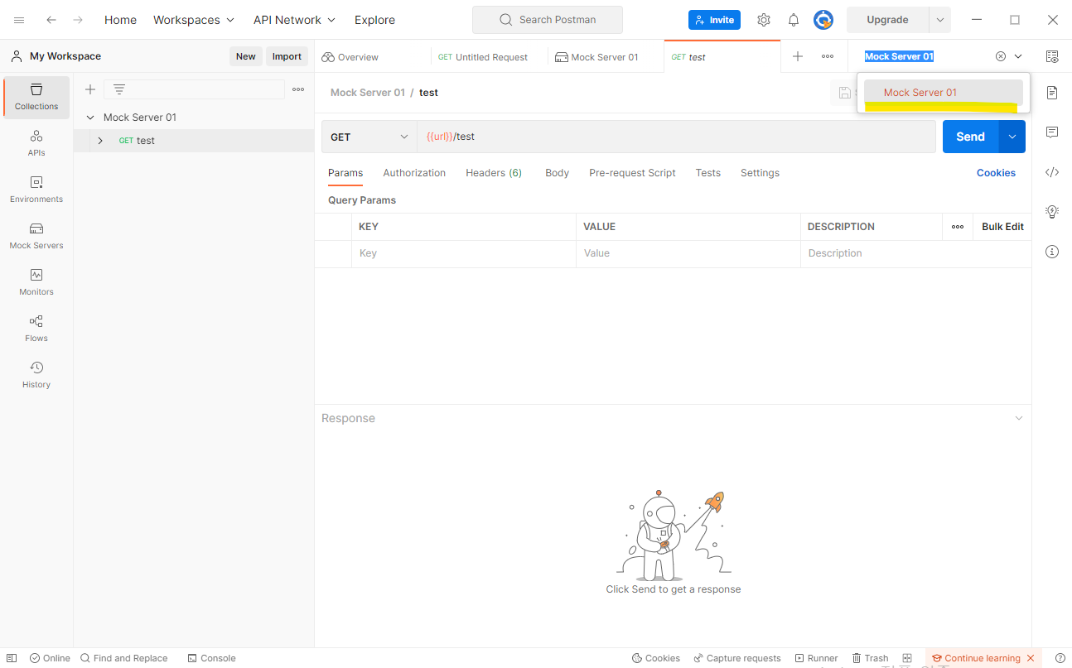Click Bulk Edit
The height and width of the screenshot is (668, 1072).
[1002, 227]
